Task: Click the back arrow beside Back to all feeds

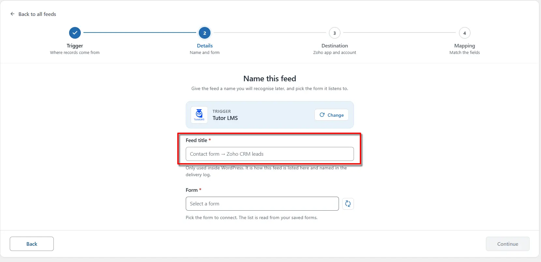Action: (x=12, y=14)
